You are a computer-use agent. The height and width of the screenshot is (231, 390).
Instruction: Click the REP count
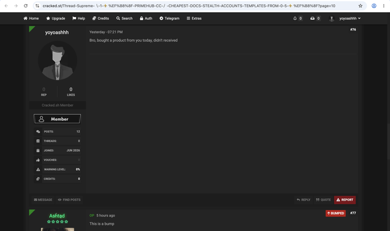pos(44,89)
